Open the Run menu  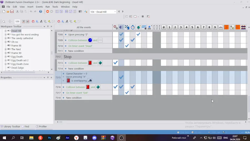tap(47, 7)
